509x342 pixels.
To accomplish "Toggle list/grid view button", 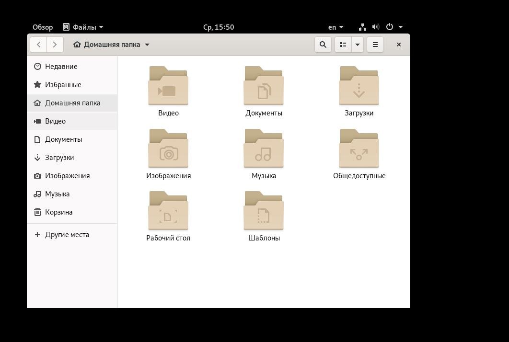I will coord(343,45).
